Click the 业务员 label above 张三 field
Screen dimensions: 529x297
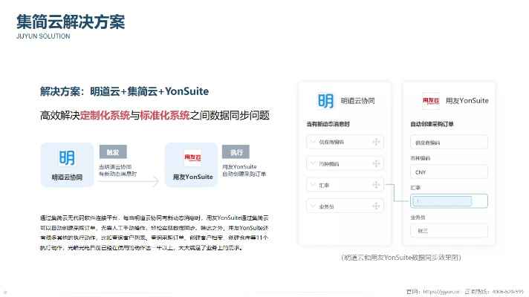tap(418, 218)
